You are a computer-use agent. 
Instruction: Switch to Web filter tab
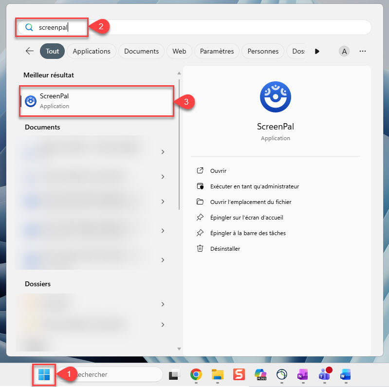tap(179, 51)
